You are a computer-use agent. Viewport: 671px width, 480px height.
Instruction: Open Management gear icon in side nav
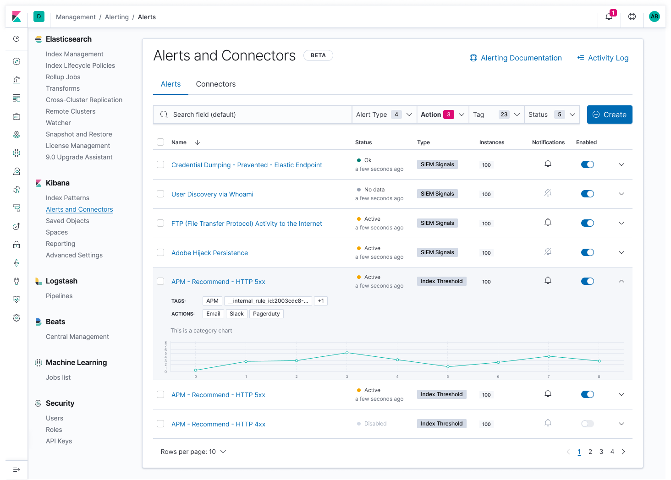point(16,318)
